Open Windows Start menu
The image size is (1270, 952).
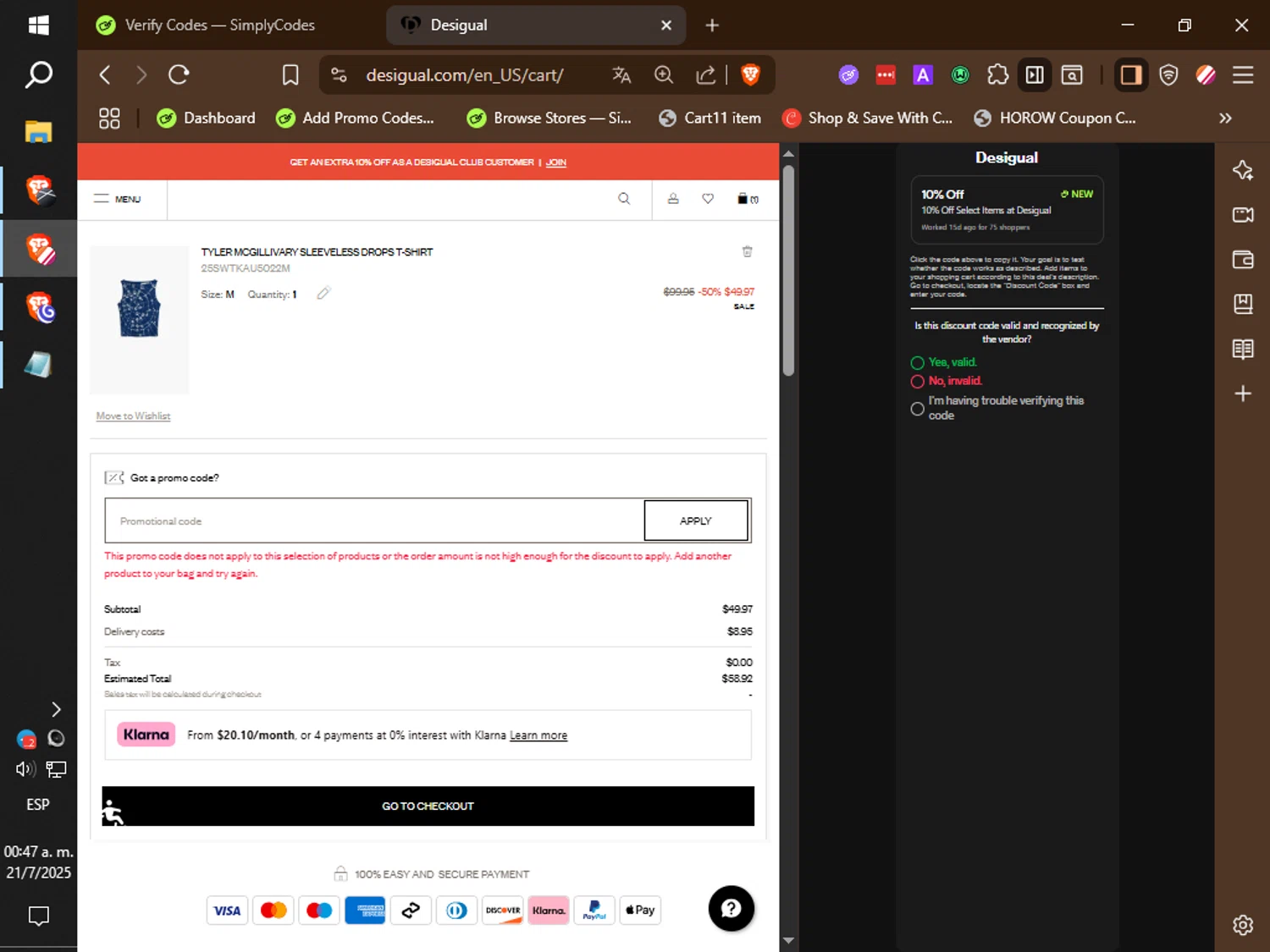pos(38,25)
